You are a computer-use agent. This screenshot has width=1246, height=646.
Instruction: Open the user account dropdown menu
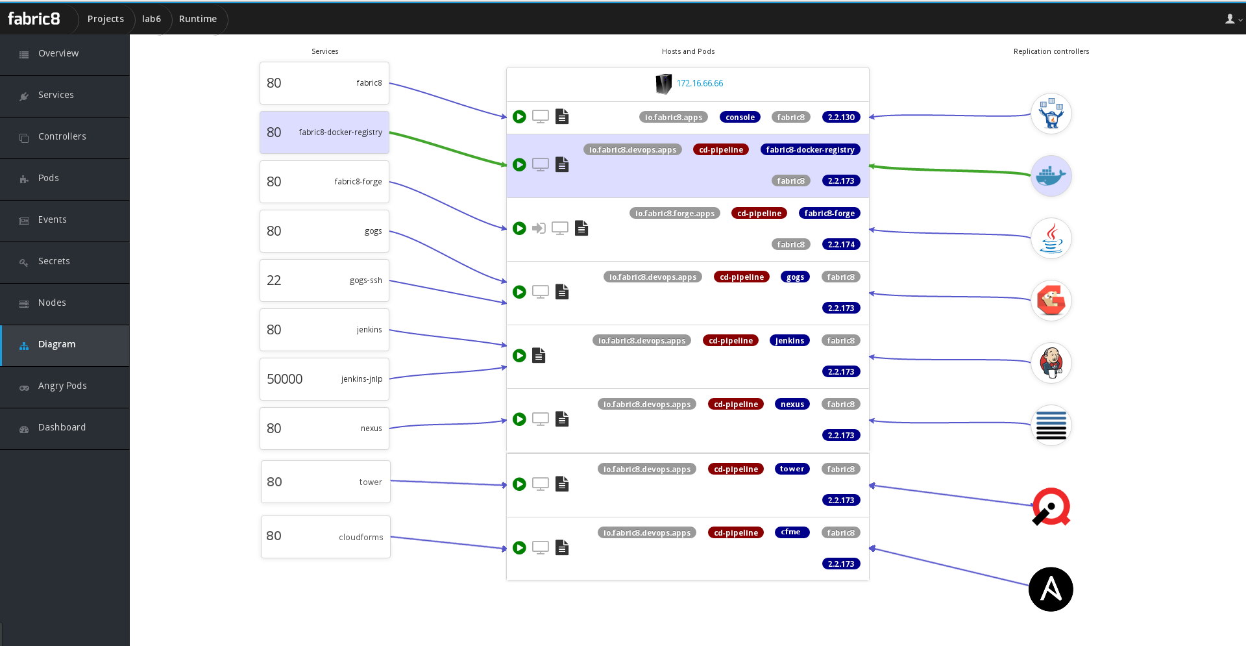click(1233, 19)
